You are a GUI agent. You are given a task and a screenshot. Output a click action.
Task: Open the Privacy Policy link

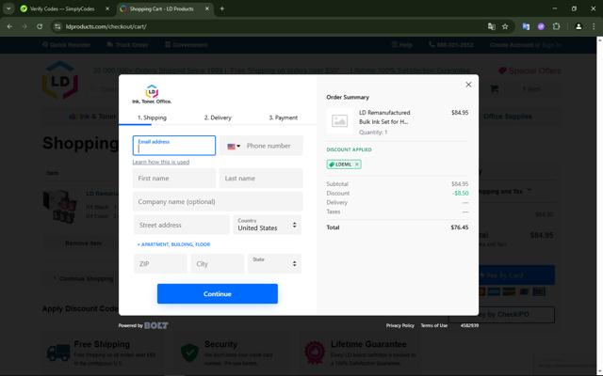[x=399, y=325]
